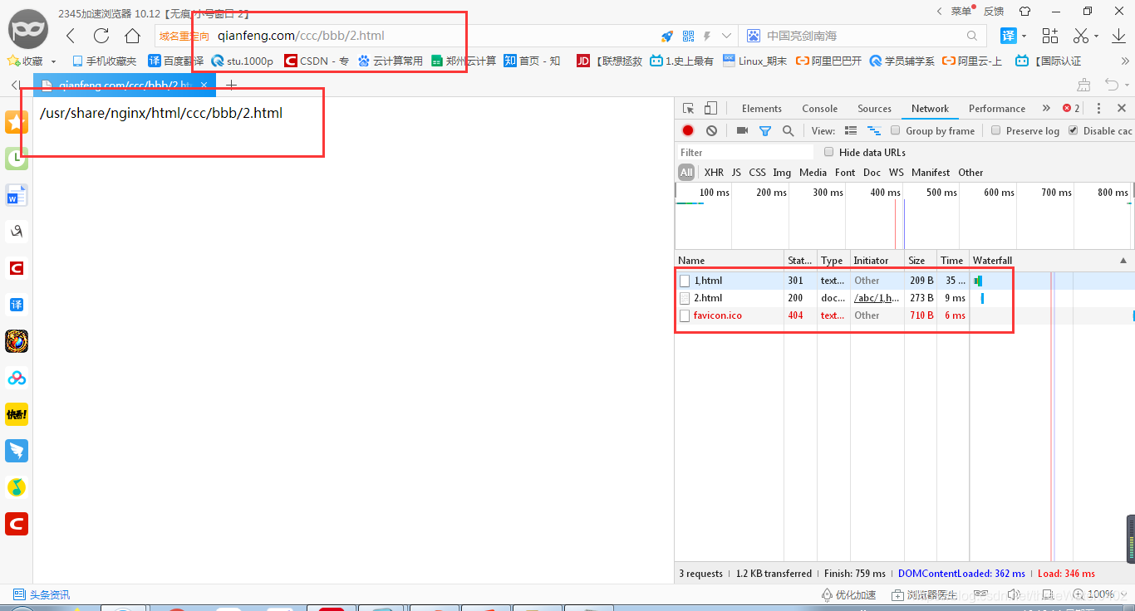Click the rocket accelerate icon in address bar
1135x611 pixels.
click(666, 36)
